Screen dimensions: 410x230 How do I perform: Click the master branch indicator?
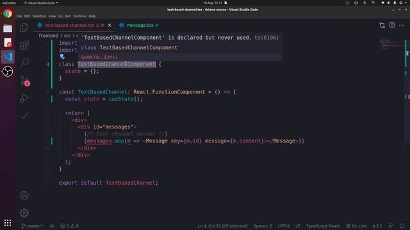(x=32, y=226)
